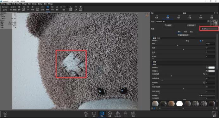Click the material name input field

[x=181, y=21]
